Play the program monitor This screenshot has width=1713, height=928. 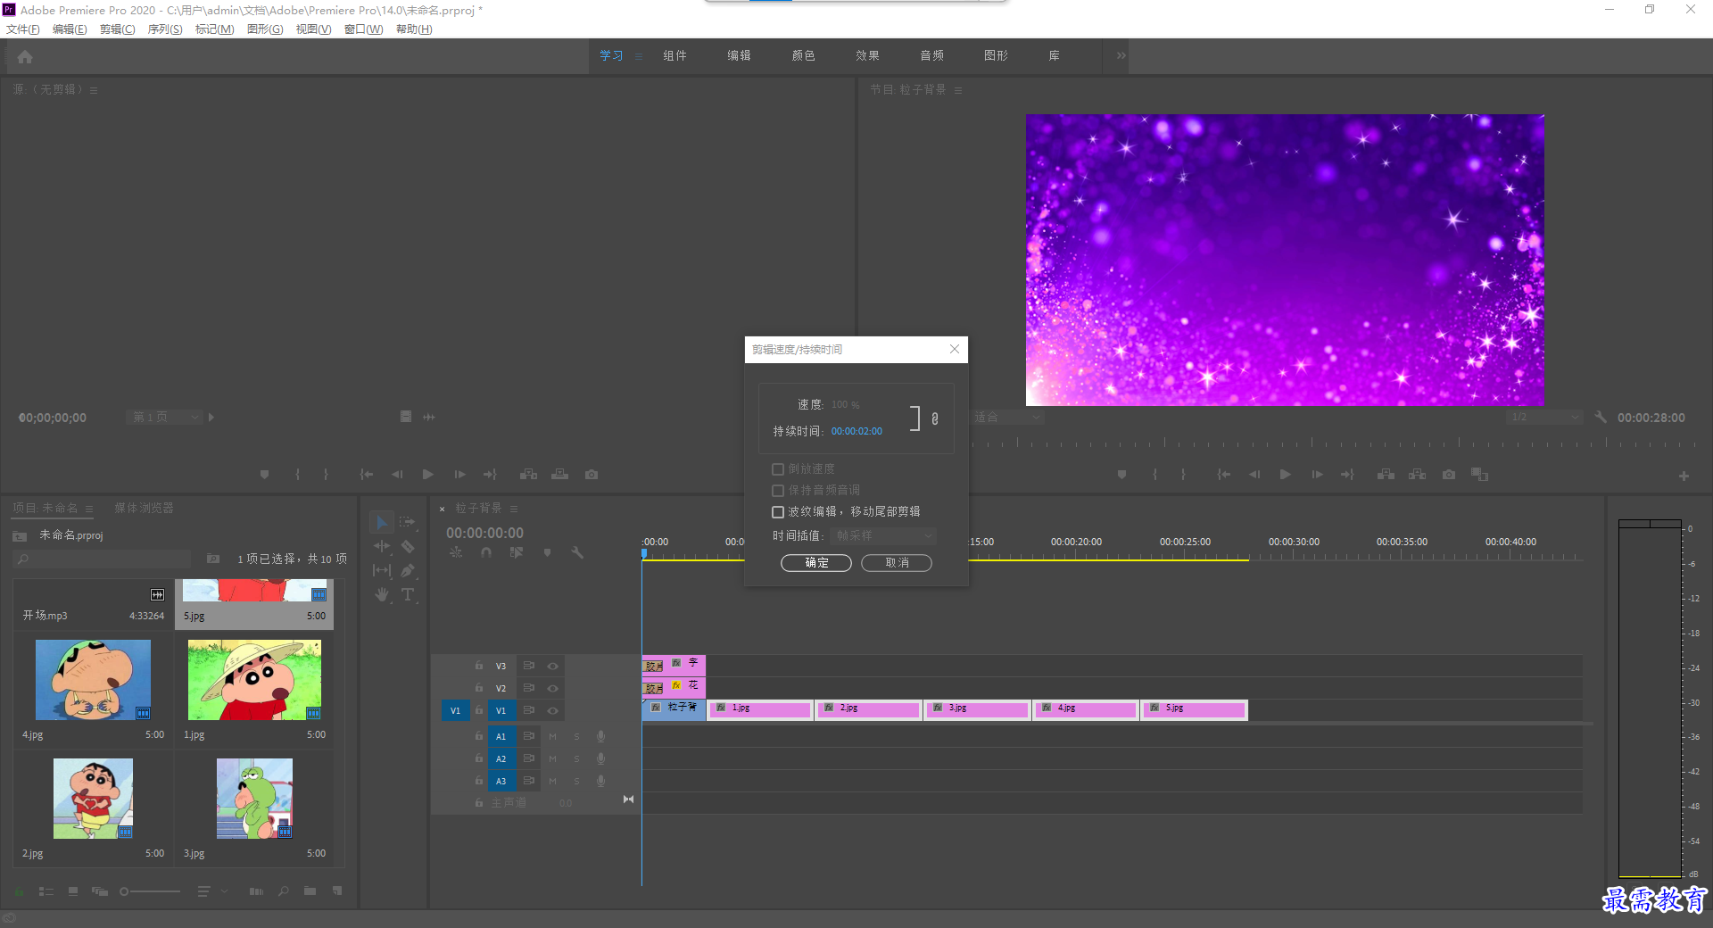pos(1285,475)
